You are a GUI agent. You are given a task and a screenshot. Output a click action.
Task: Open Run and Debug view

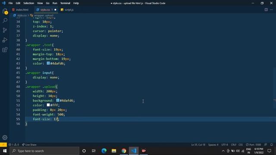(5, 40)
